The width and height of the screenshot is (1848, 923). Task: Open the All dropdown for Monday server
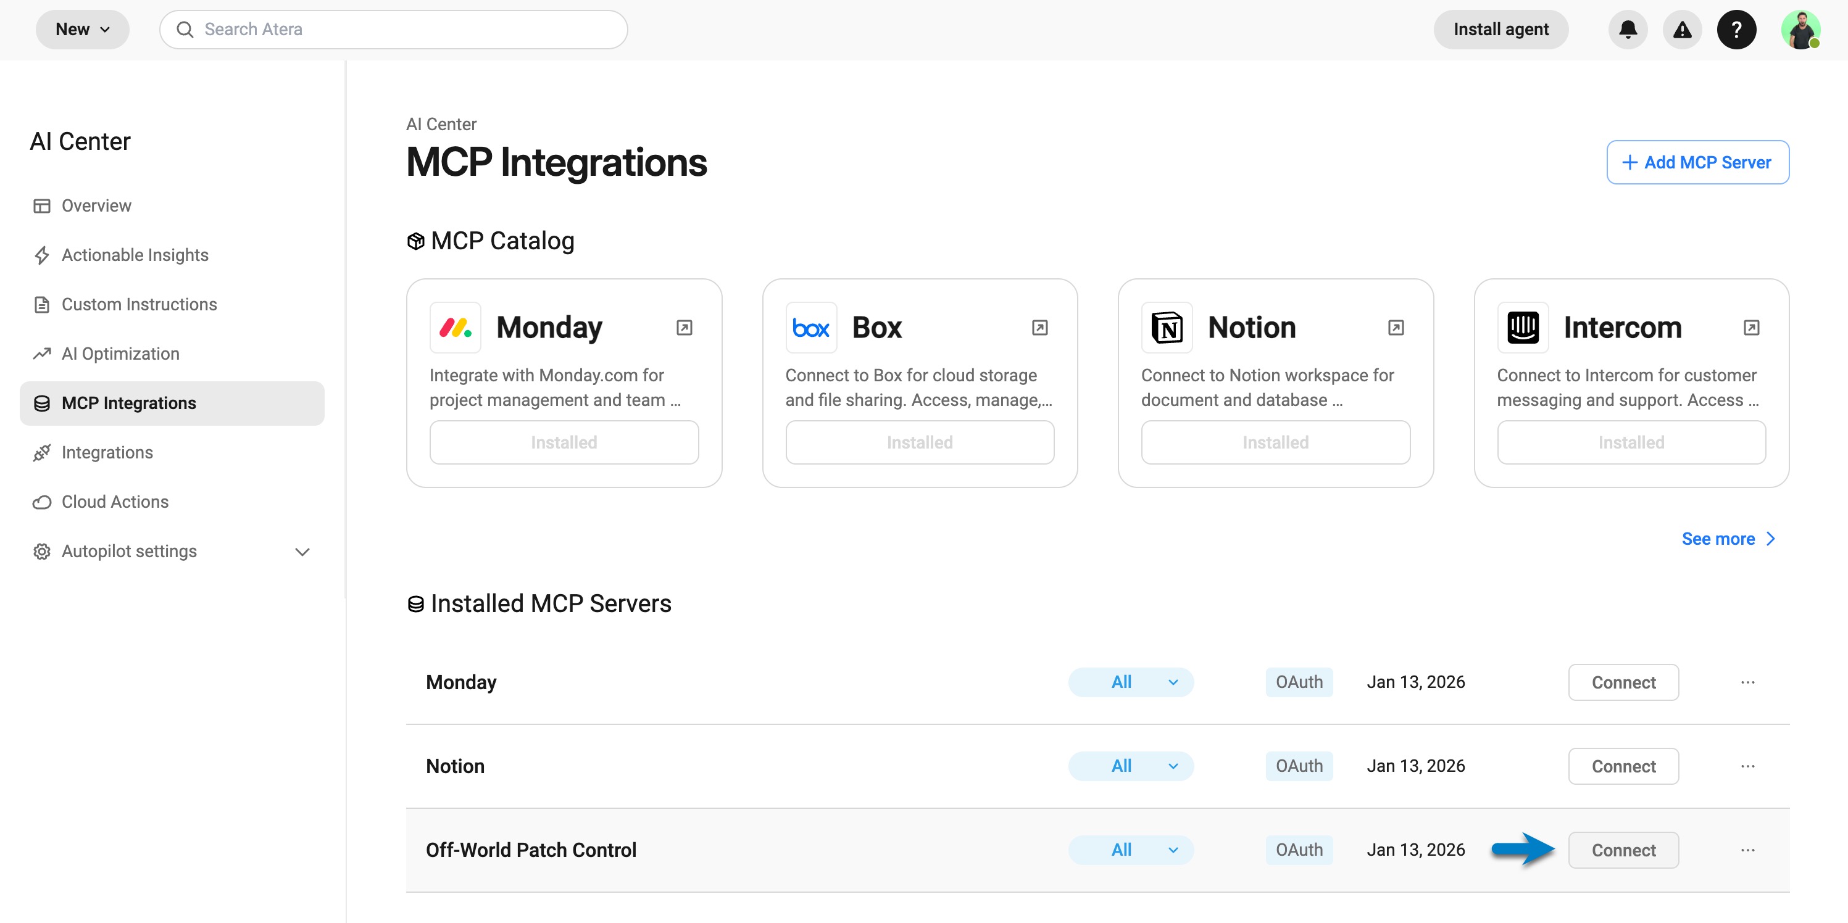[x=1131, y=682]
